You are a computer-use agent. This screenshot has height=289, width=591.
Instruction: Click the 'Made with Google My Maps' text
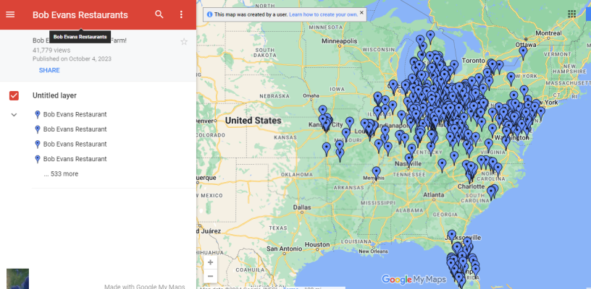point(145,286)
